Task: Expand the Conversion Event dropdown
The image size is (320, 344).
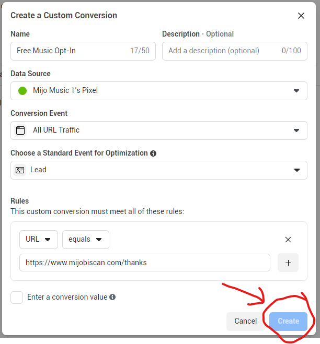Action: click(159, 131)
